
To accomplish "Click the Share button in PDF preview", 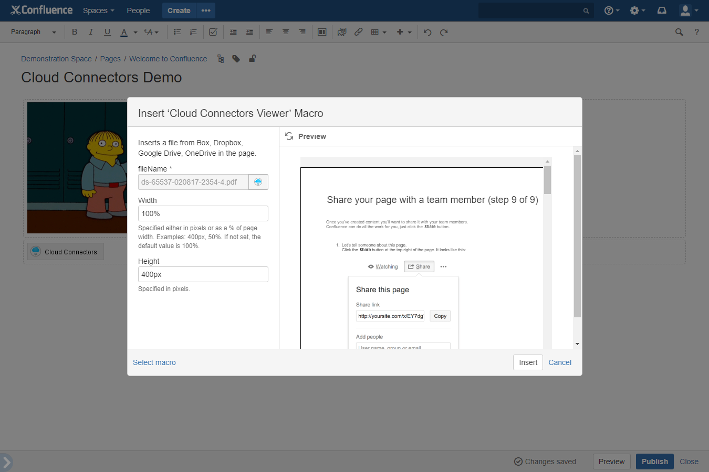I will coord(419,266).
